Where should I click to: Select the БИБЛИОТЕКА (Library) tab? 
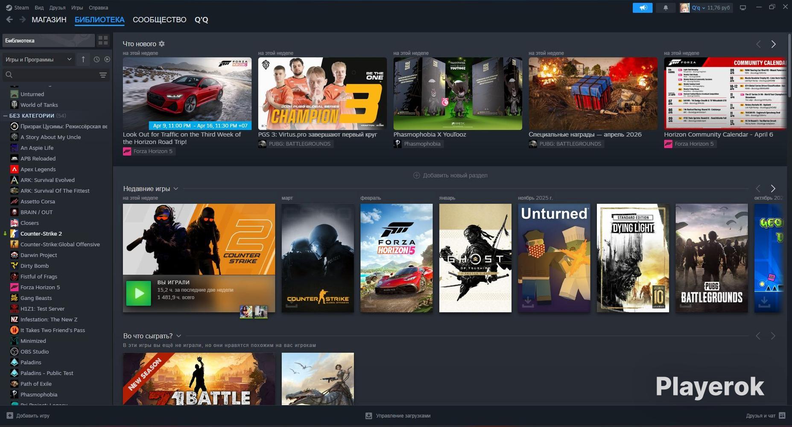coord(99,20)
